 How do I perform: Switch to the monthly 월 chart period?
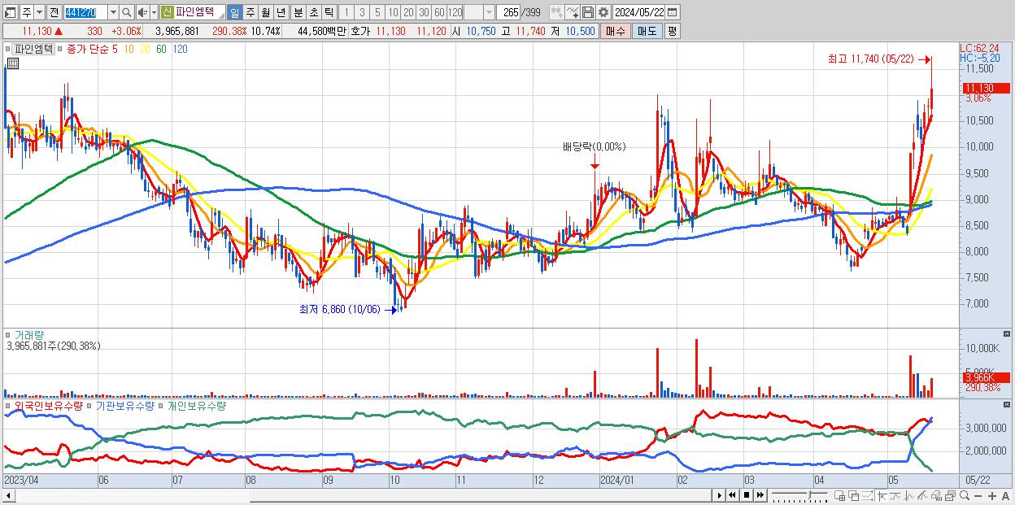click(266, 12)
